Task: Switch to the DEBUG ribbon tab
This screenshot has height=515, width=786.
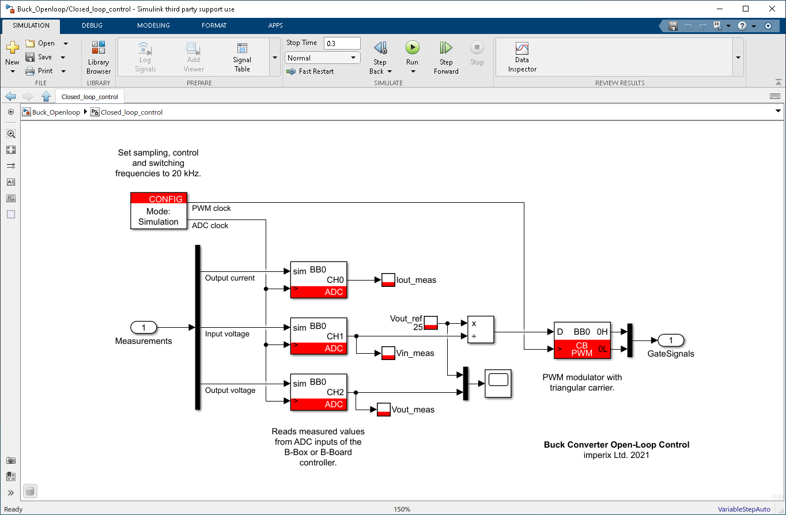Action: click(92, 25)
